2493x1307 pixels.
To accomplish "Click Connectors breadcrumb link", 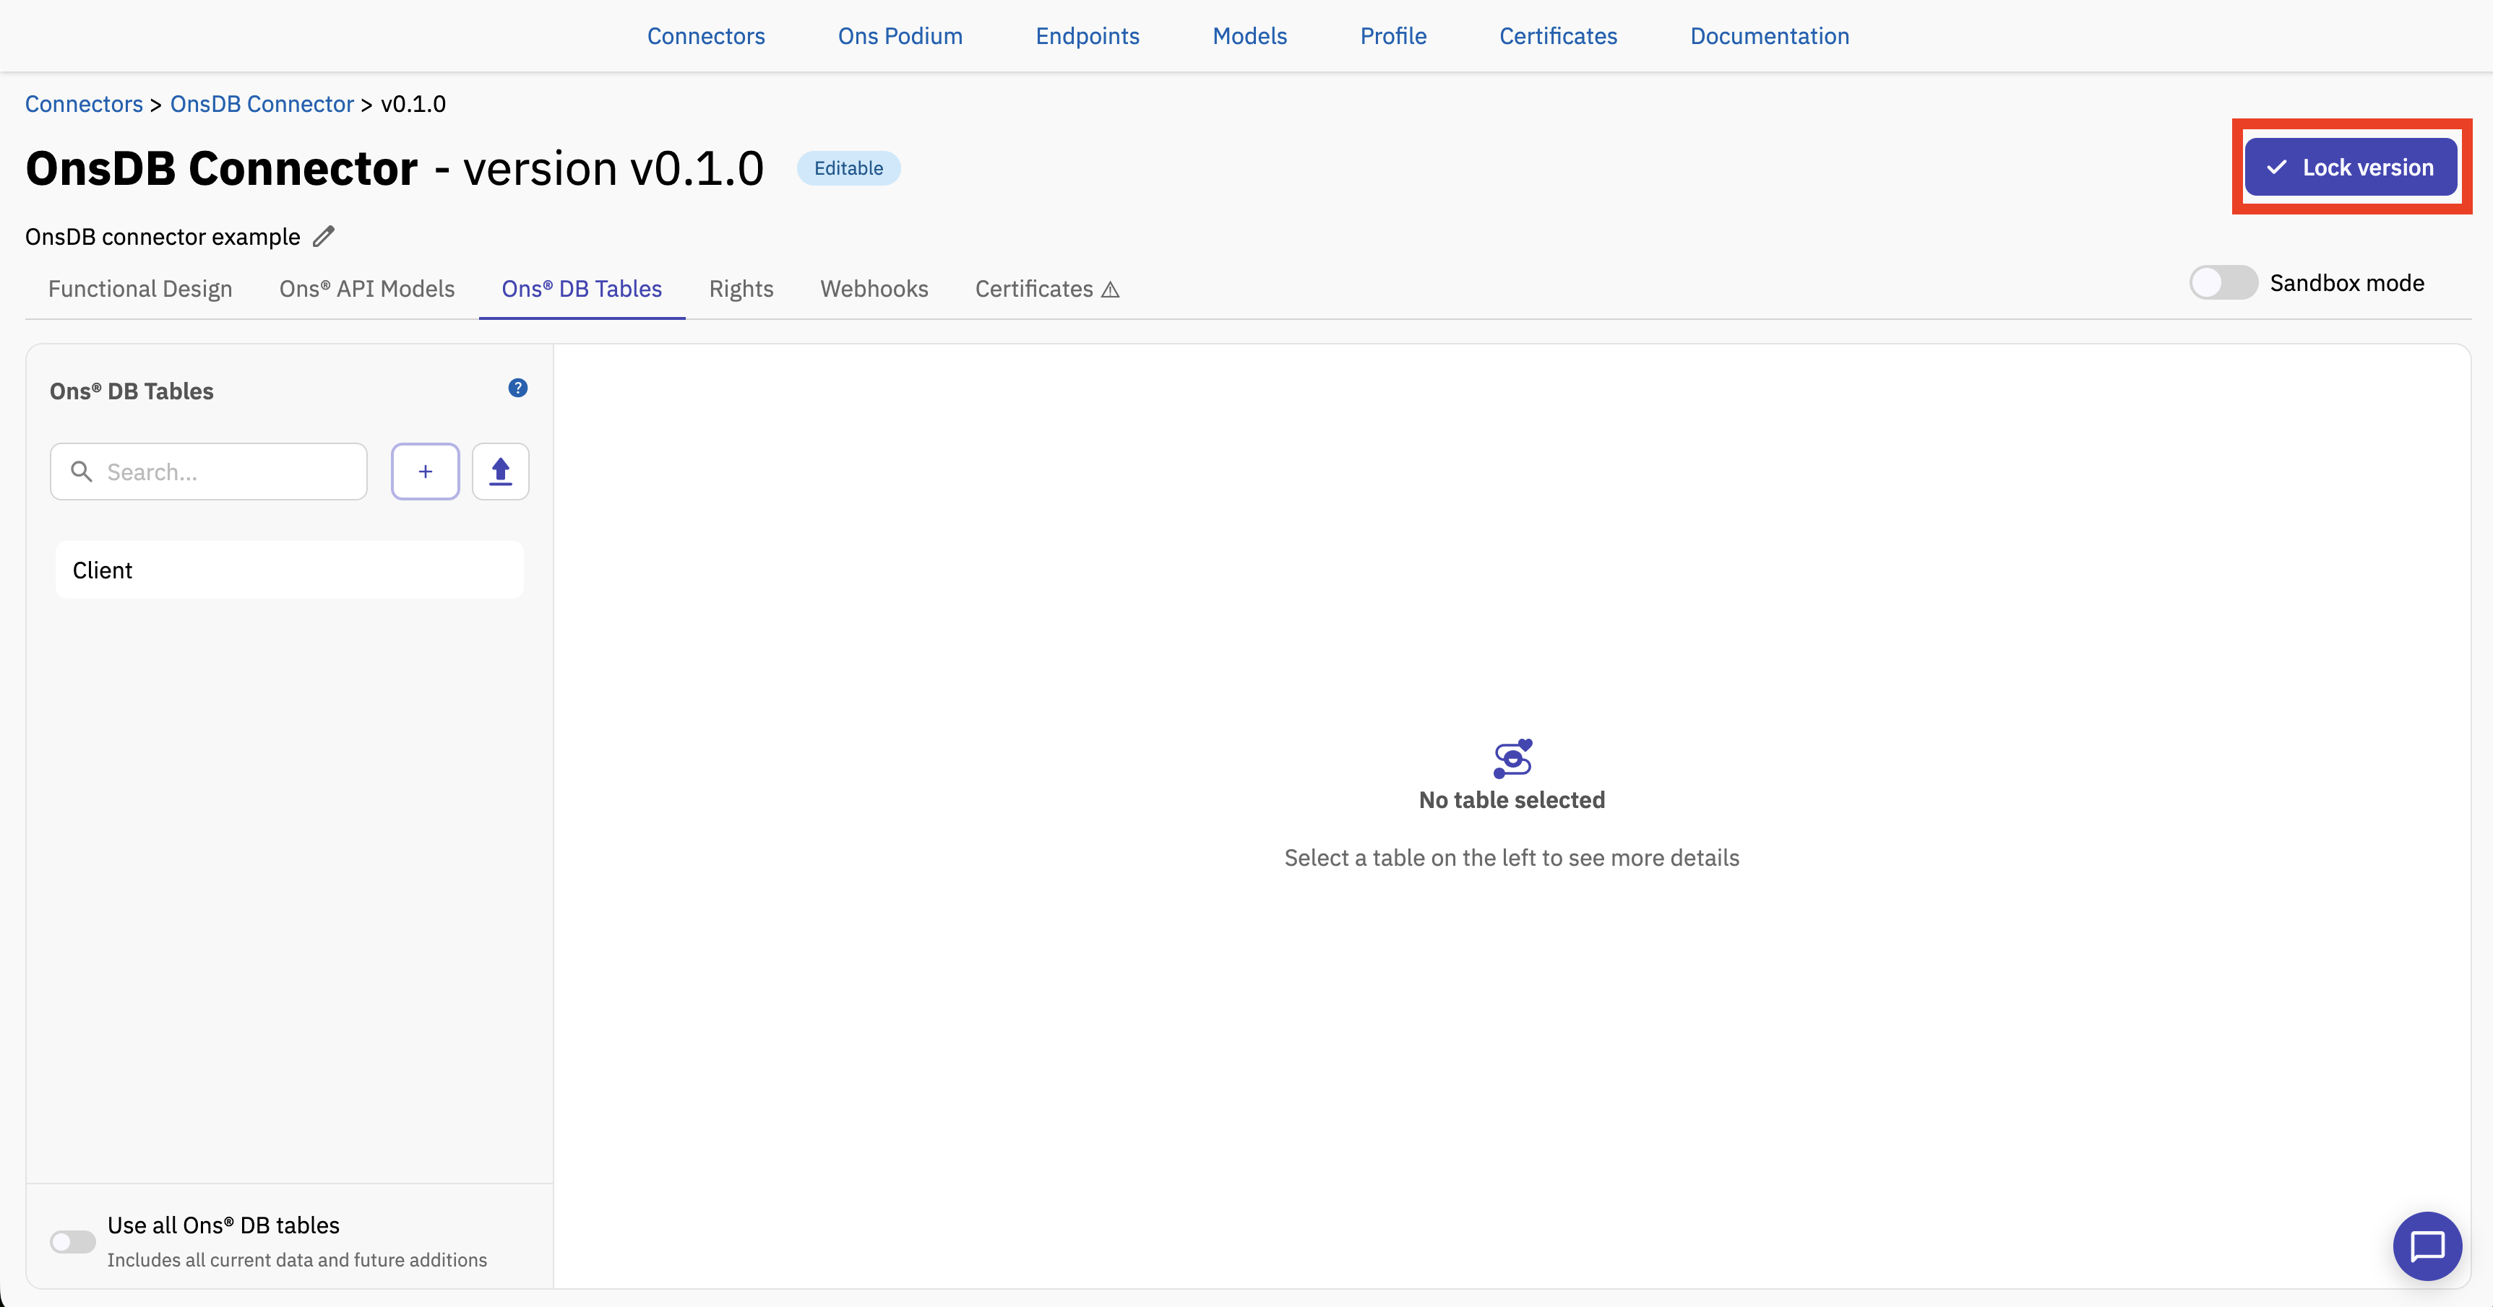I will [x=85, y=103].
